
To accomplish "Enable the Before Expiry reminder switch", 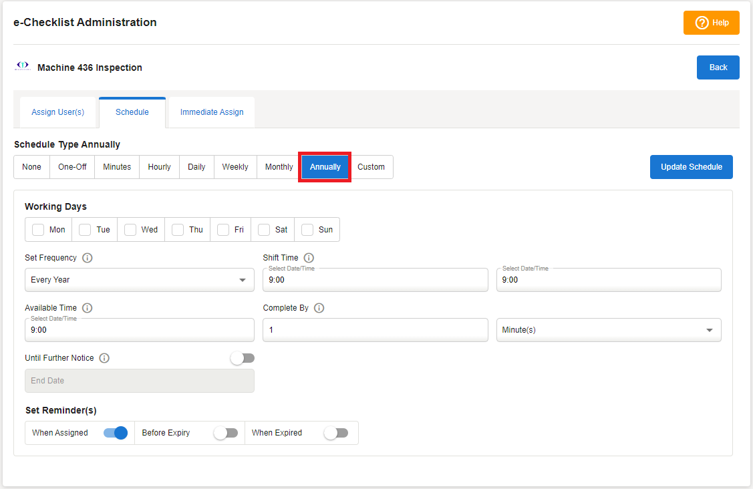I will [x=226, y=433].
